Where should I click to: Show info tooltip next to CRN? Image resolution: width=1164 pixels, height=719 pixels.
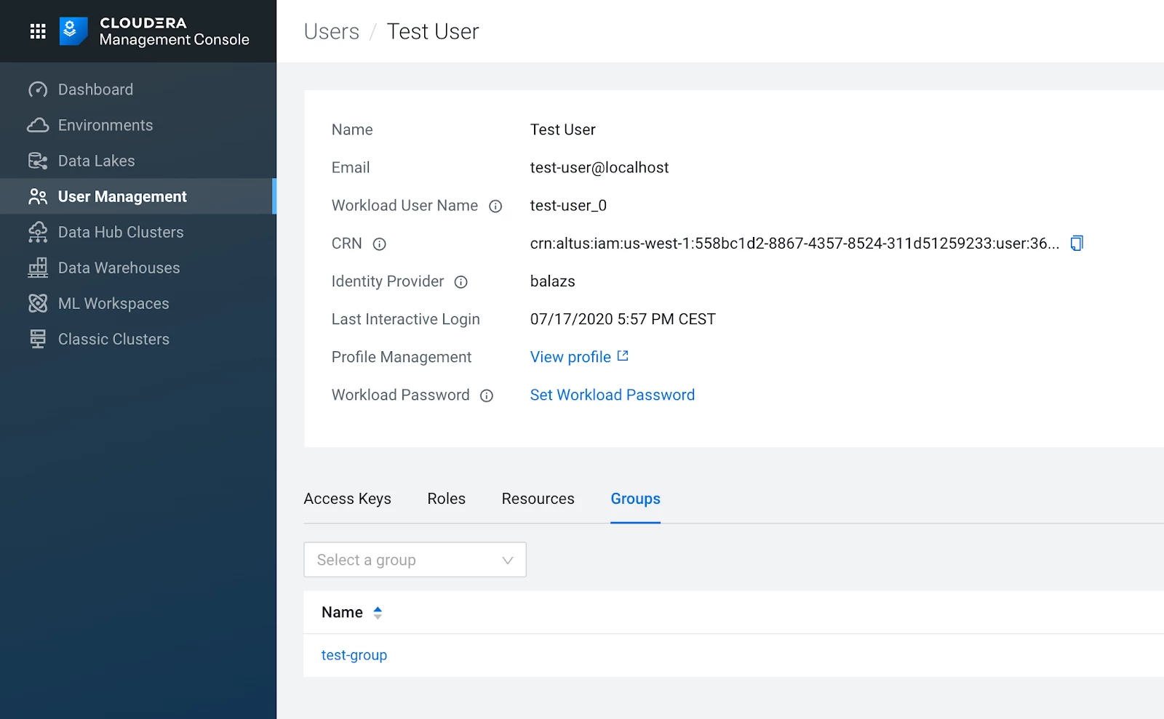coord(379,244)
